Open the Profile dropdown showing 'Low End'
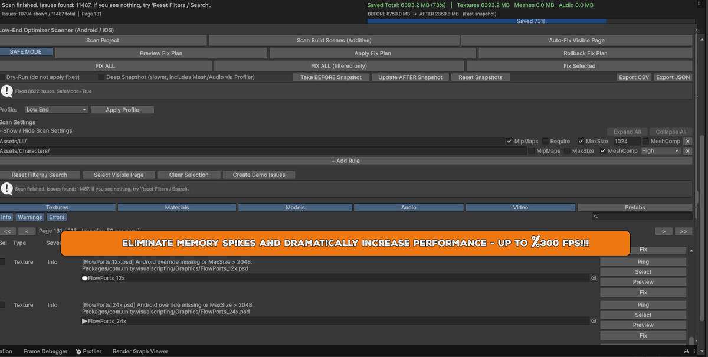This screenshot has height=357, width=708. click(x=56, y=109)
